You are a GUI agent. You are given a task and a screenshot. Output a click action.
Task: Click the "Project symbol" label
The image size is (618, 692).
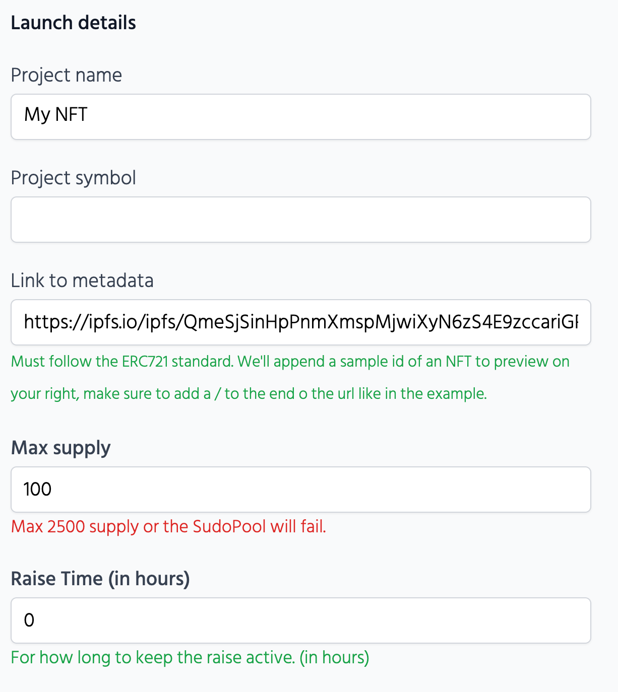[x=73, y=178]
